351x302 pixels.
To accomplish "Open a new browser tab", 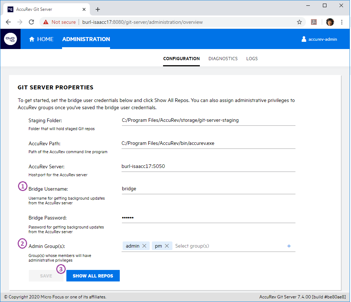I will (x=97, y=9).
